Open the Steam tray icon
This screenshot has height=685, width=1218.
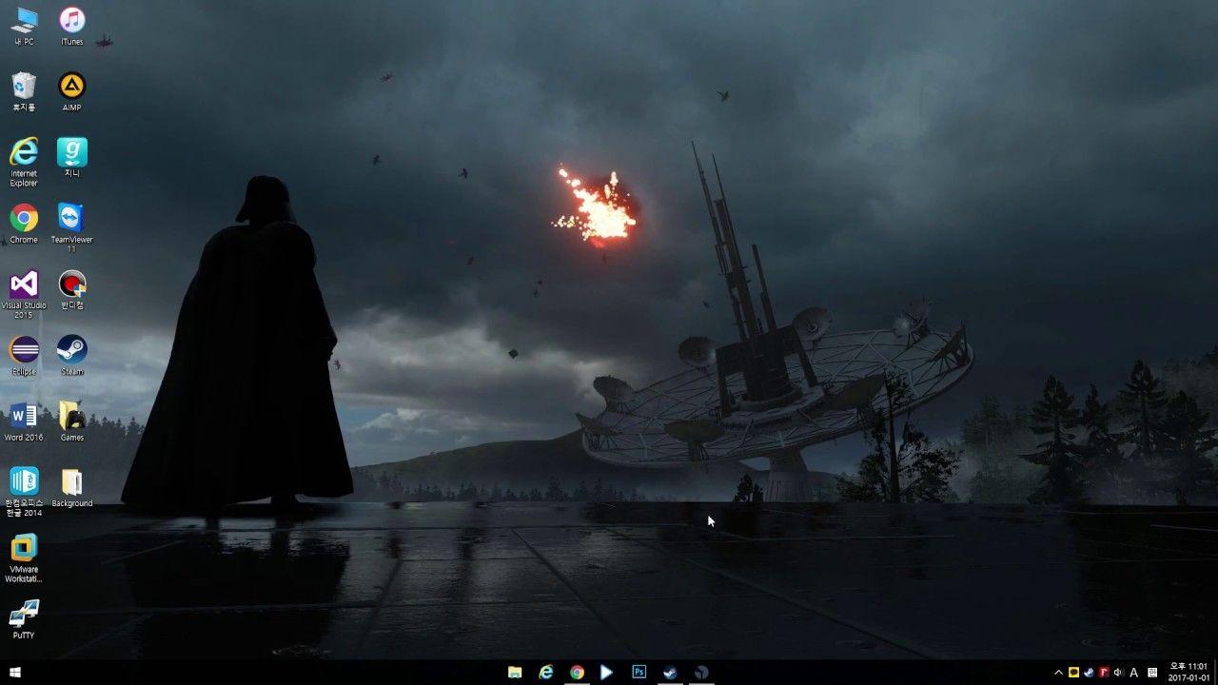pos(1089,673)
